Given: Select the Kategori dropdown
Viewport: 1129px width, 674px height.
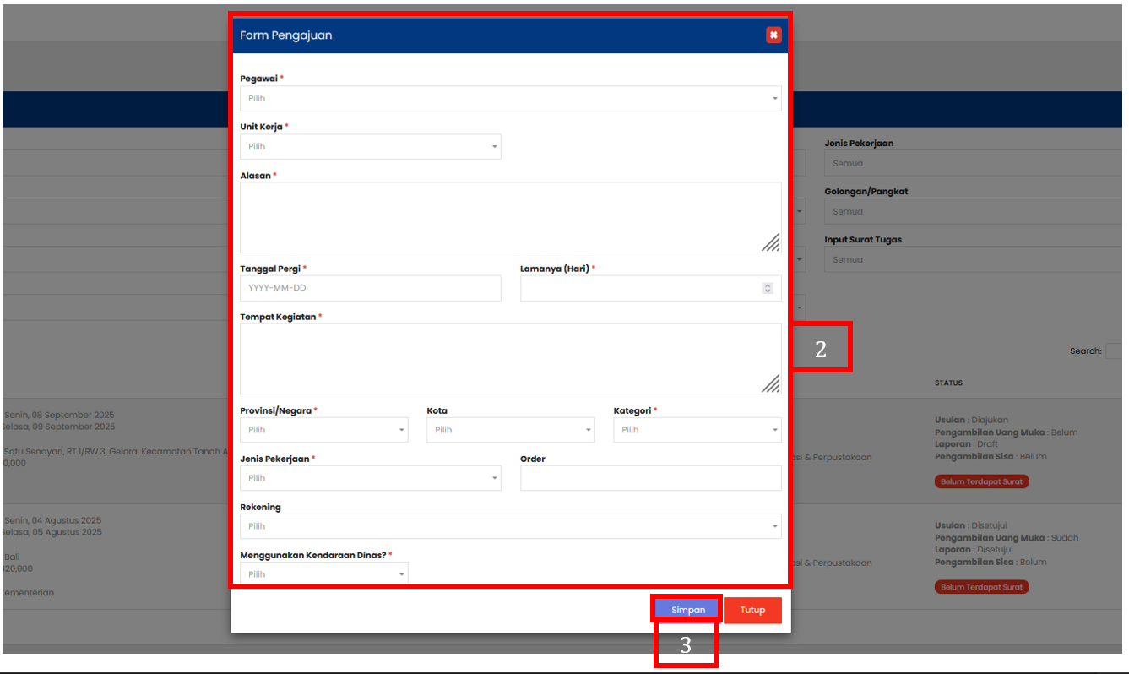Looking at the screenshot, I should pyautogui.click(x=697, y=430).
